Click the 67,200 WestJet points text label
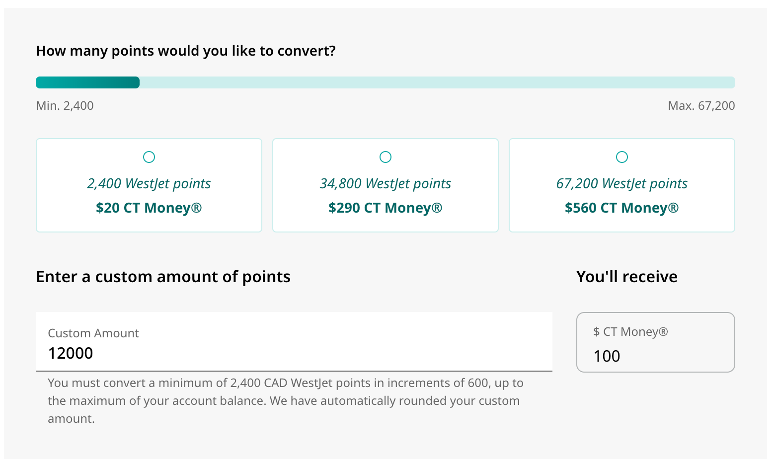 621,183
